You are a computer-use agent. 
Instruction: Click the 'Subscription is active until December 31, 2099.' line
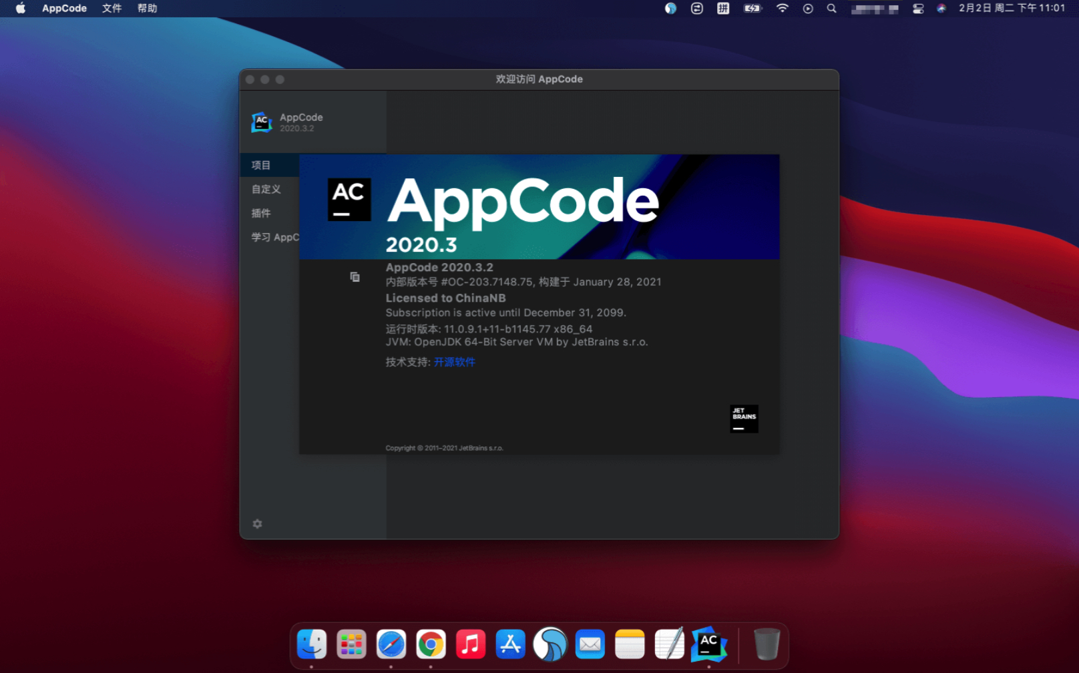505,312
